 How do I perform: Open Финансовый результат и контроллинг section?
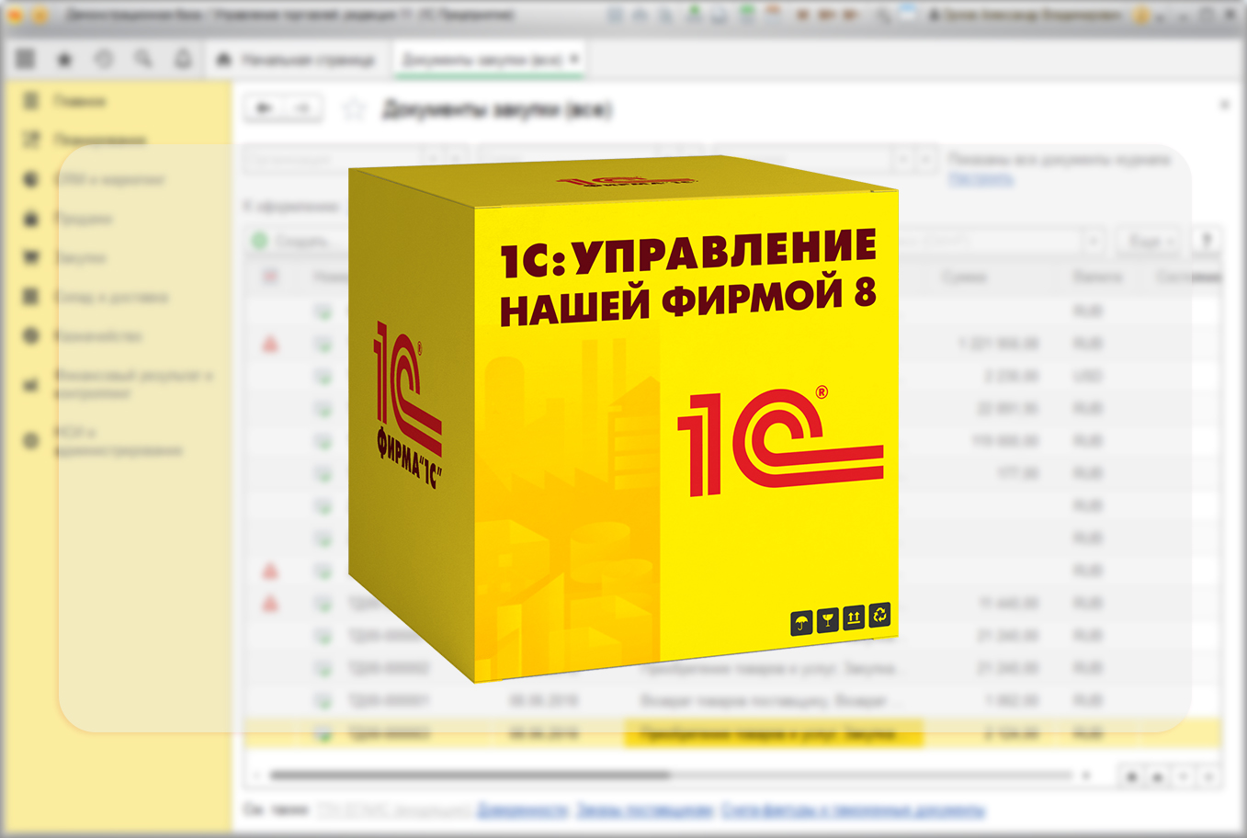(132, 384)
